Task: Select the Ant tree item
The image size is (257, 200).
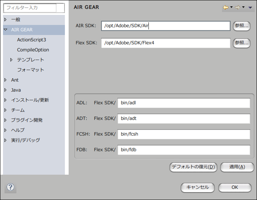Action: [x=15, y=80]
